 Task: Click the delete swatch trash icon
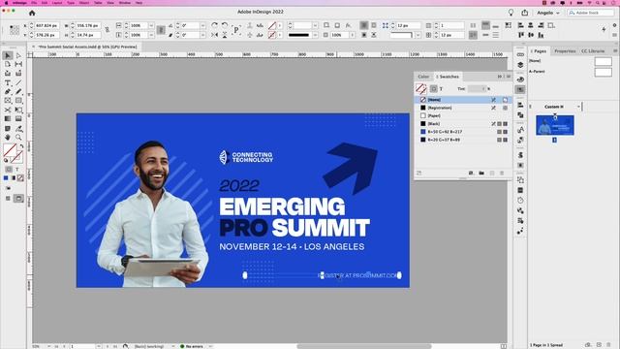point(502,173)
